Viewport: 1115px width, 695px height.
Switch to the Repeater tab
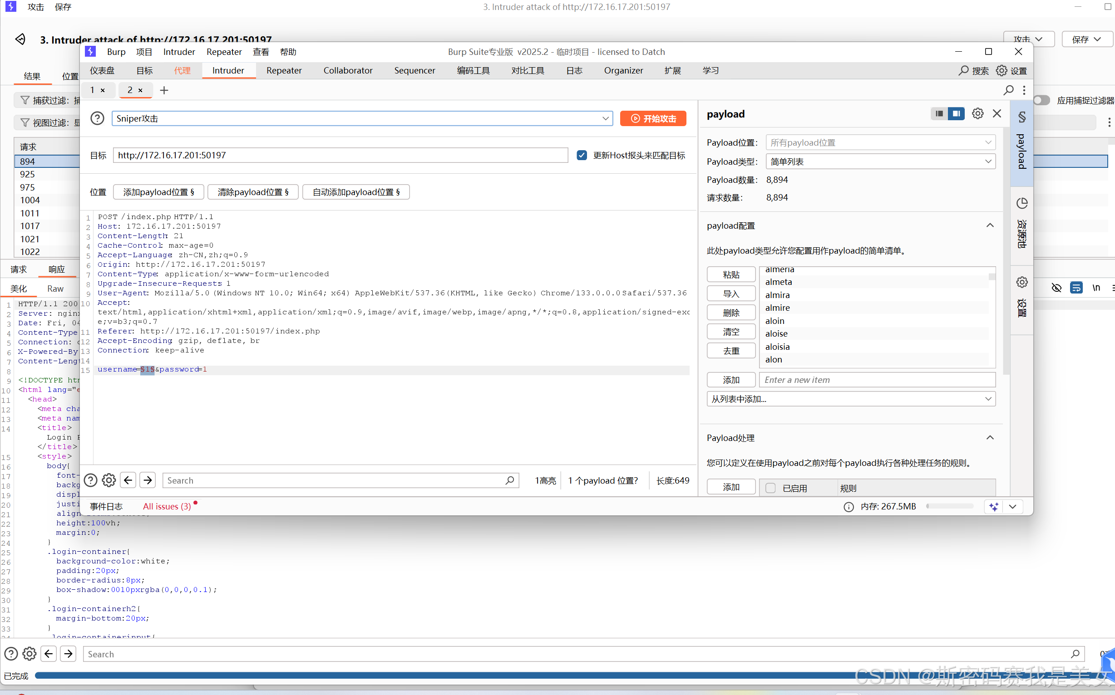point(284,70)
